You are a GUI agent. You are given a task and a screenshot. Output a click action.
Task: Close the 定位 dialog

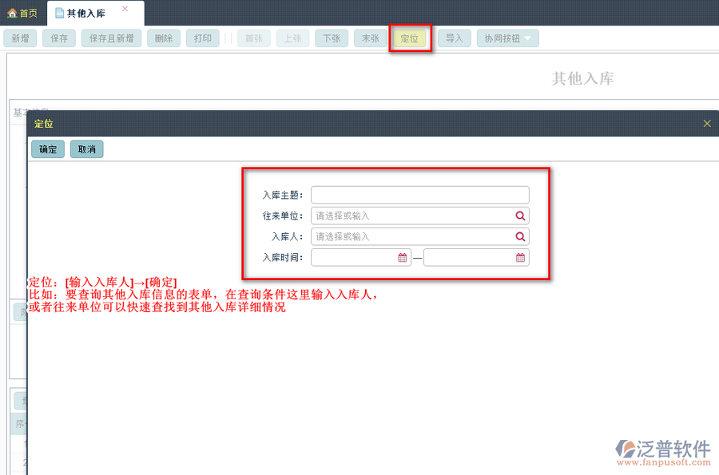pyautogui.click(x=707, y=124)
